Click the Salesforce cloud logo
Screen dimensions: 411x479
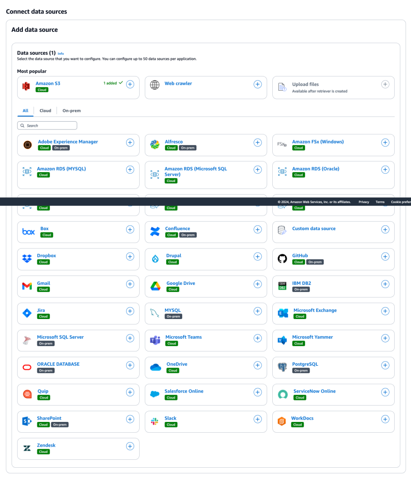155,394
